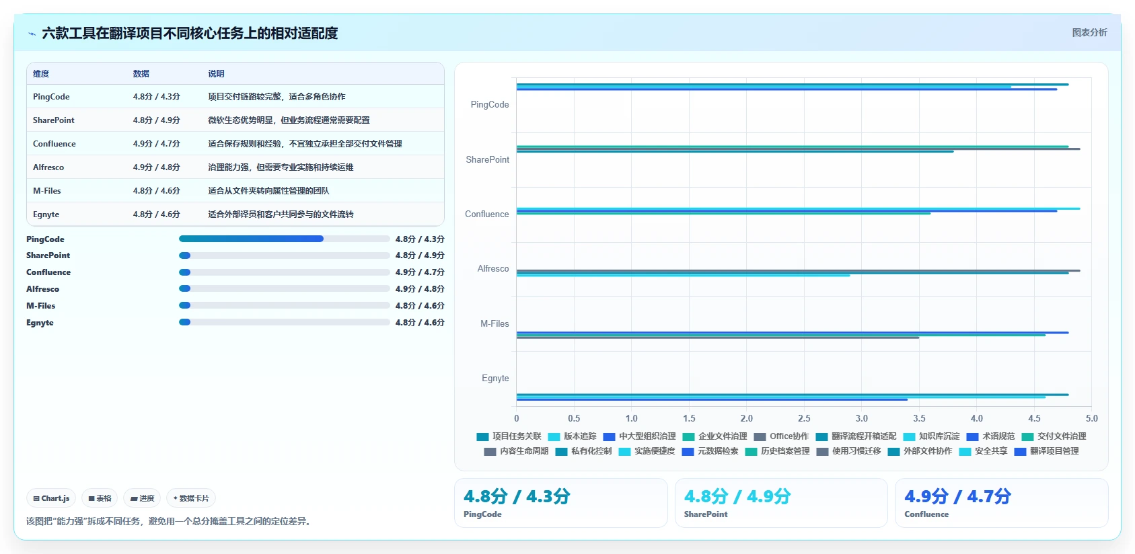Select the 表格 tag
The image size is (1135, 554).
click(100, 498)
